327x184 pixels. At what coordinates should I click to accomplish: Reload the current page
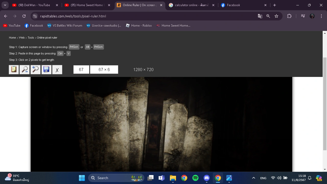click(24, 16)
